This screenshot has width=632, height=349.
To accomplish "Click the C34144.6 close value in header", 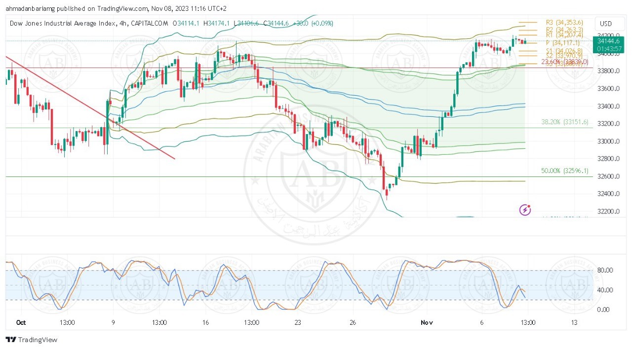I will pos(276,23).
